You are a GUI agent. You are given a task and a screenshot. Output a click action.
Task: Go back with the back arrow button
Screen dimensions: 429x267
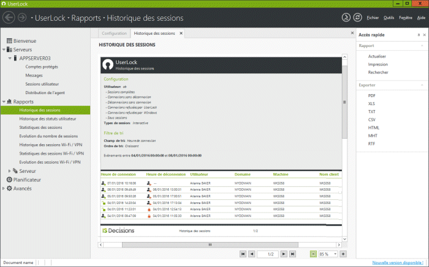[9, 18]
